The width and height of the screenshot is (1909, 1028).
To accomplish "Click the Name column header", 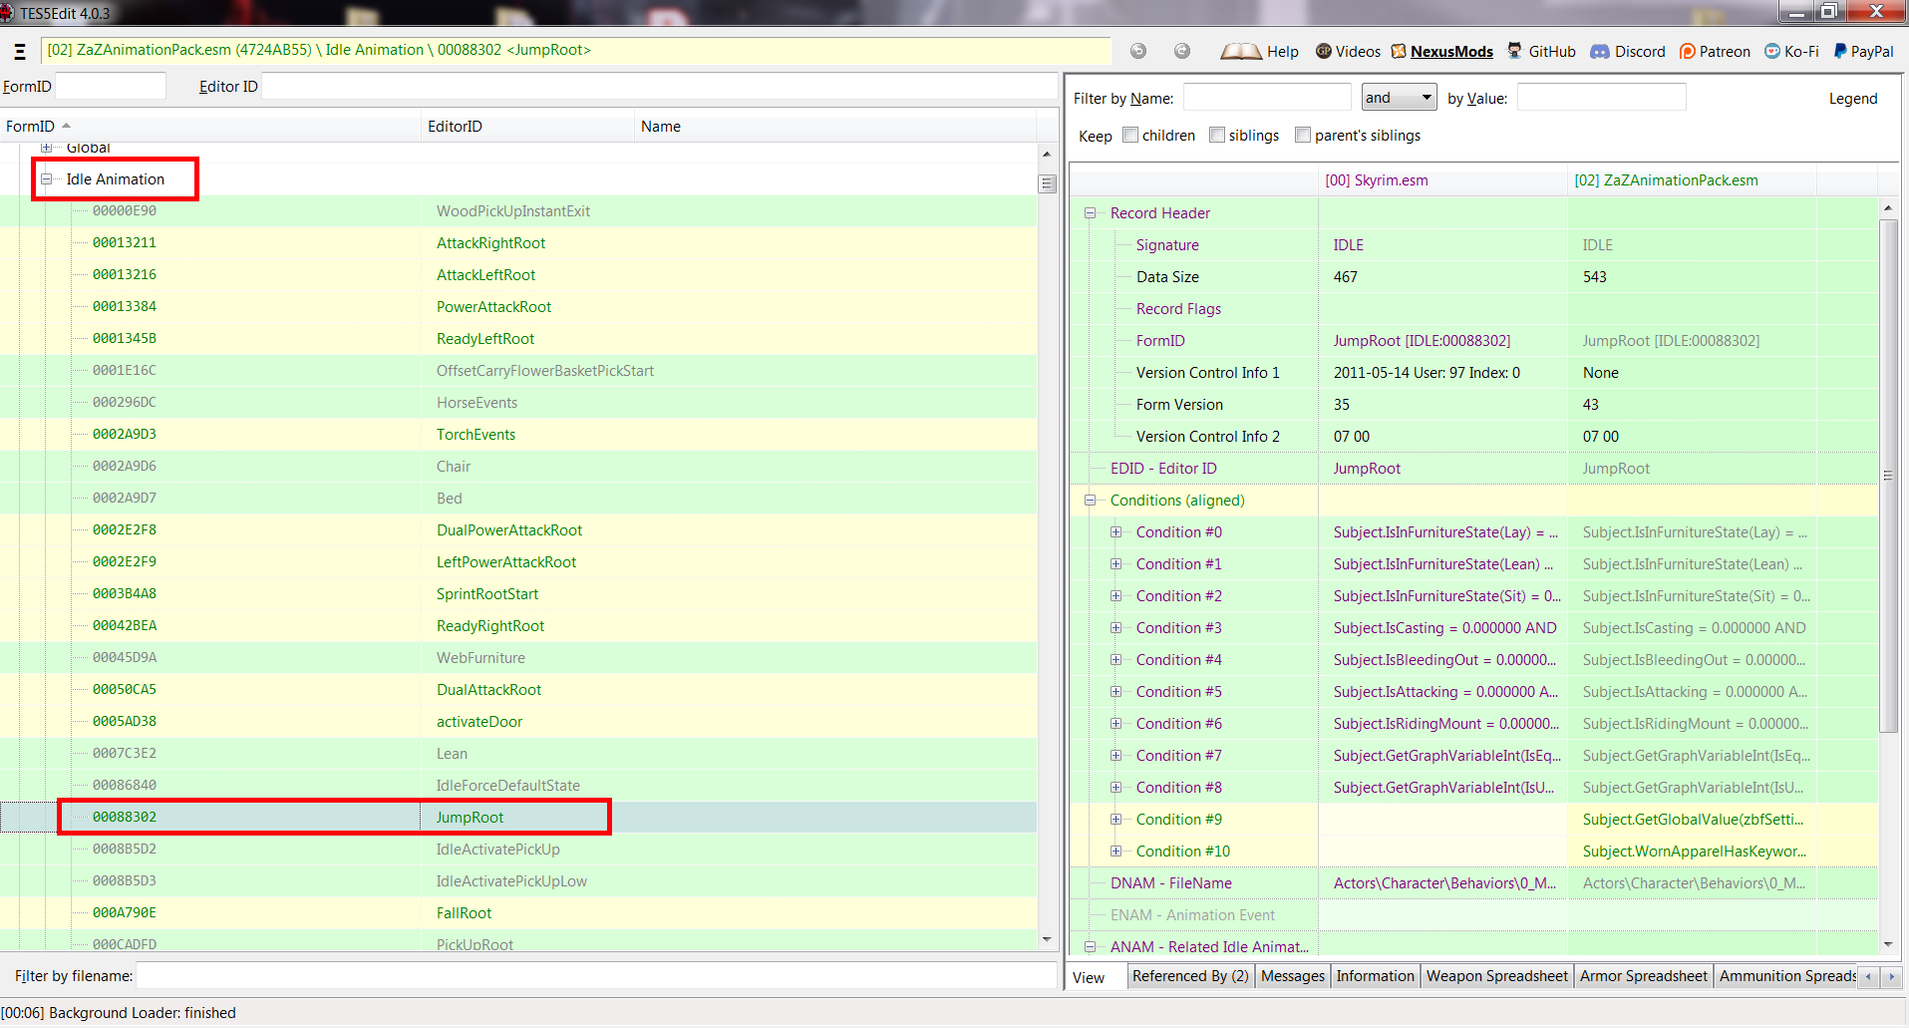I will pos(835,127).
